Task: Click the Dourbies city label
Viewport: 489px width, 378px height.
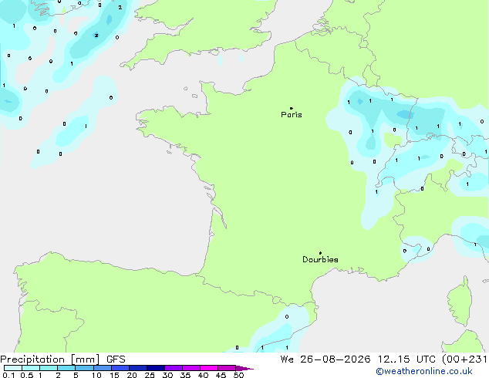Action: [320, 259]
